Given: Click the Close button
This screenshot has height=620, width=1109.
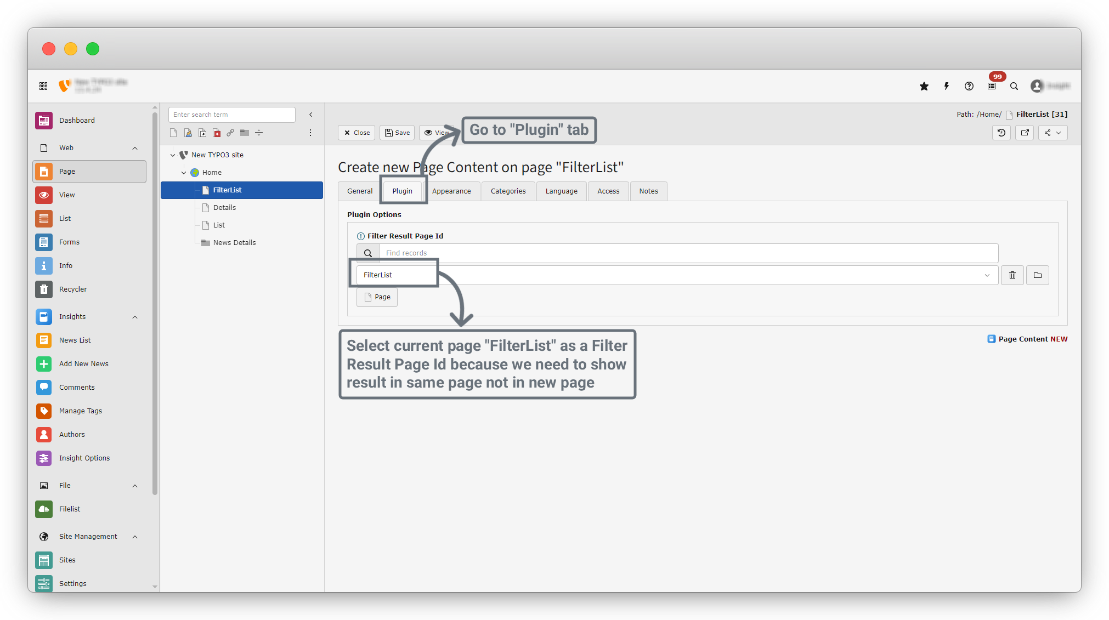Looking at the screenshot, I should (357, 133).
